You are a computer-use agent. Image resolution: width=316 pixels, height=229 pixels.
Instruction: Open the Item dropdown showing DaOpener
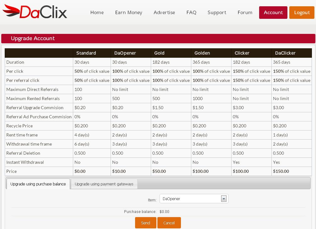pyautogui.click(x=194, y=199)
